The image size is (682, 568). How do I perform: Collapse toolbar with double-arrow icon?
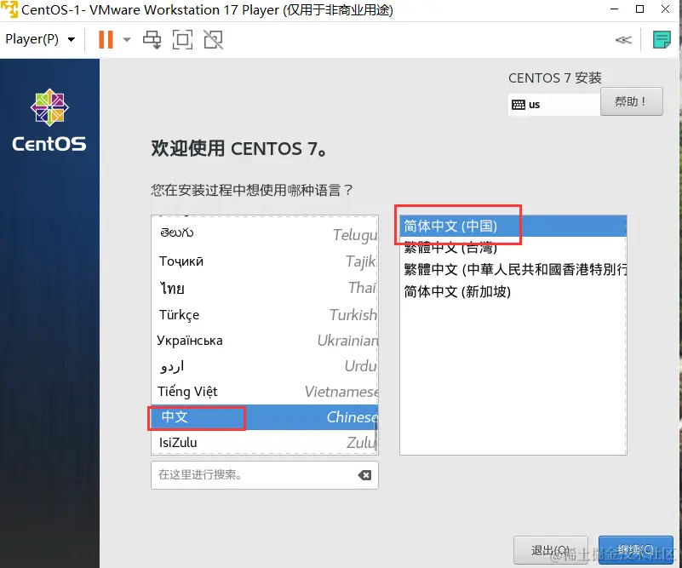[x=623, y=40]
